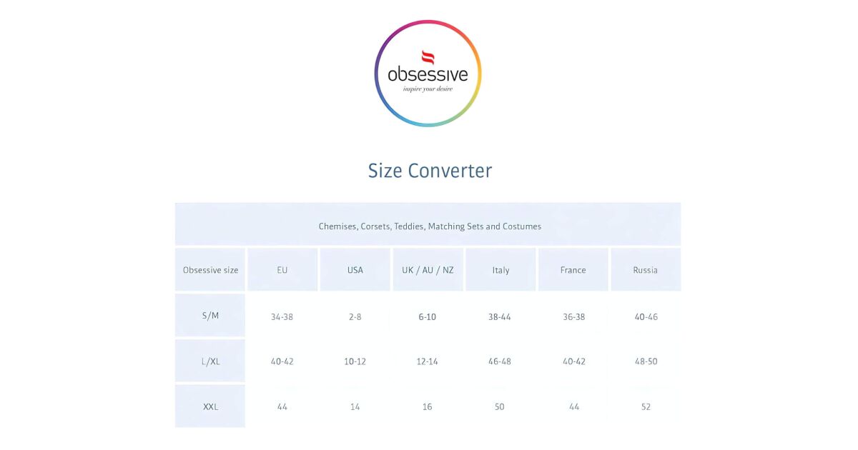Viewport: 858px width, 450px height.
Task: Select the Chemises, Corsets, Teddies header row
Action: 429,226
